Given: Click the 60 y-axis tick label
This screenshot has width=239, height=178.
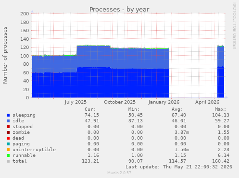Looking at the screenshot, I should [x=26, y=72].
